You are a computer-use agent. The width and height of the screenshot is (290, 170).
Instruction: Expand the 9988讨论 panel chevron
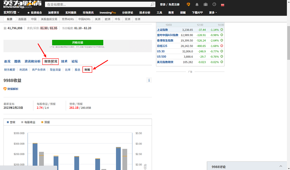[281, 166]
